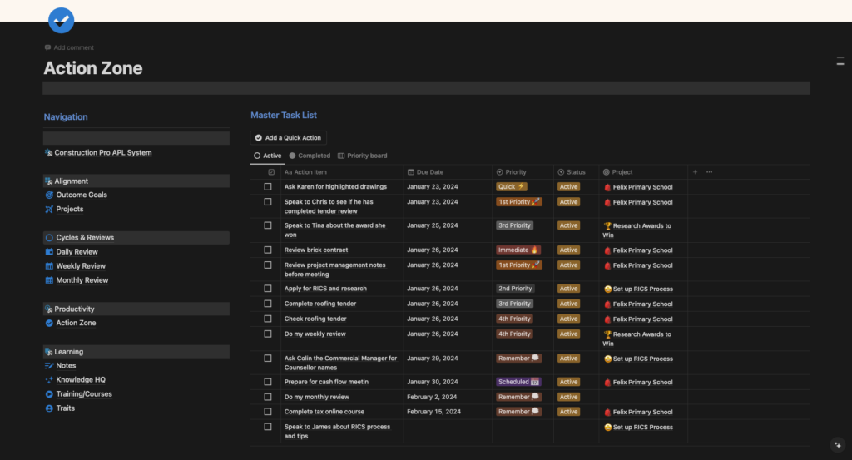
Task: Click the purple Scheduled priority tag
Action: tap(519, 382)
